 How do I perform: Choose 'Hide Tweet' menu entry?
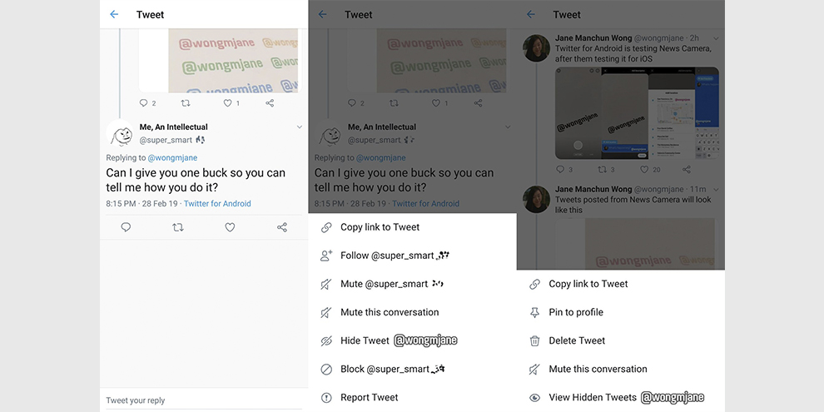[x=413, y=340]
